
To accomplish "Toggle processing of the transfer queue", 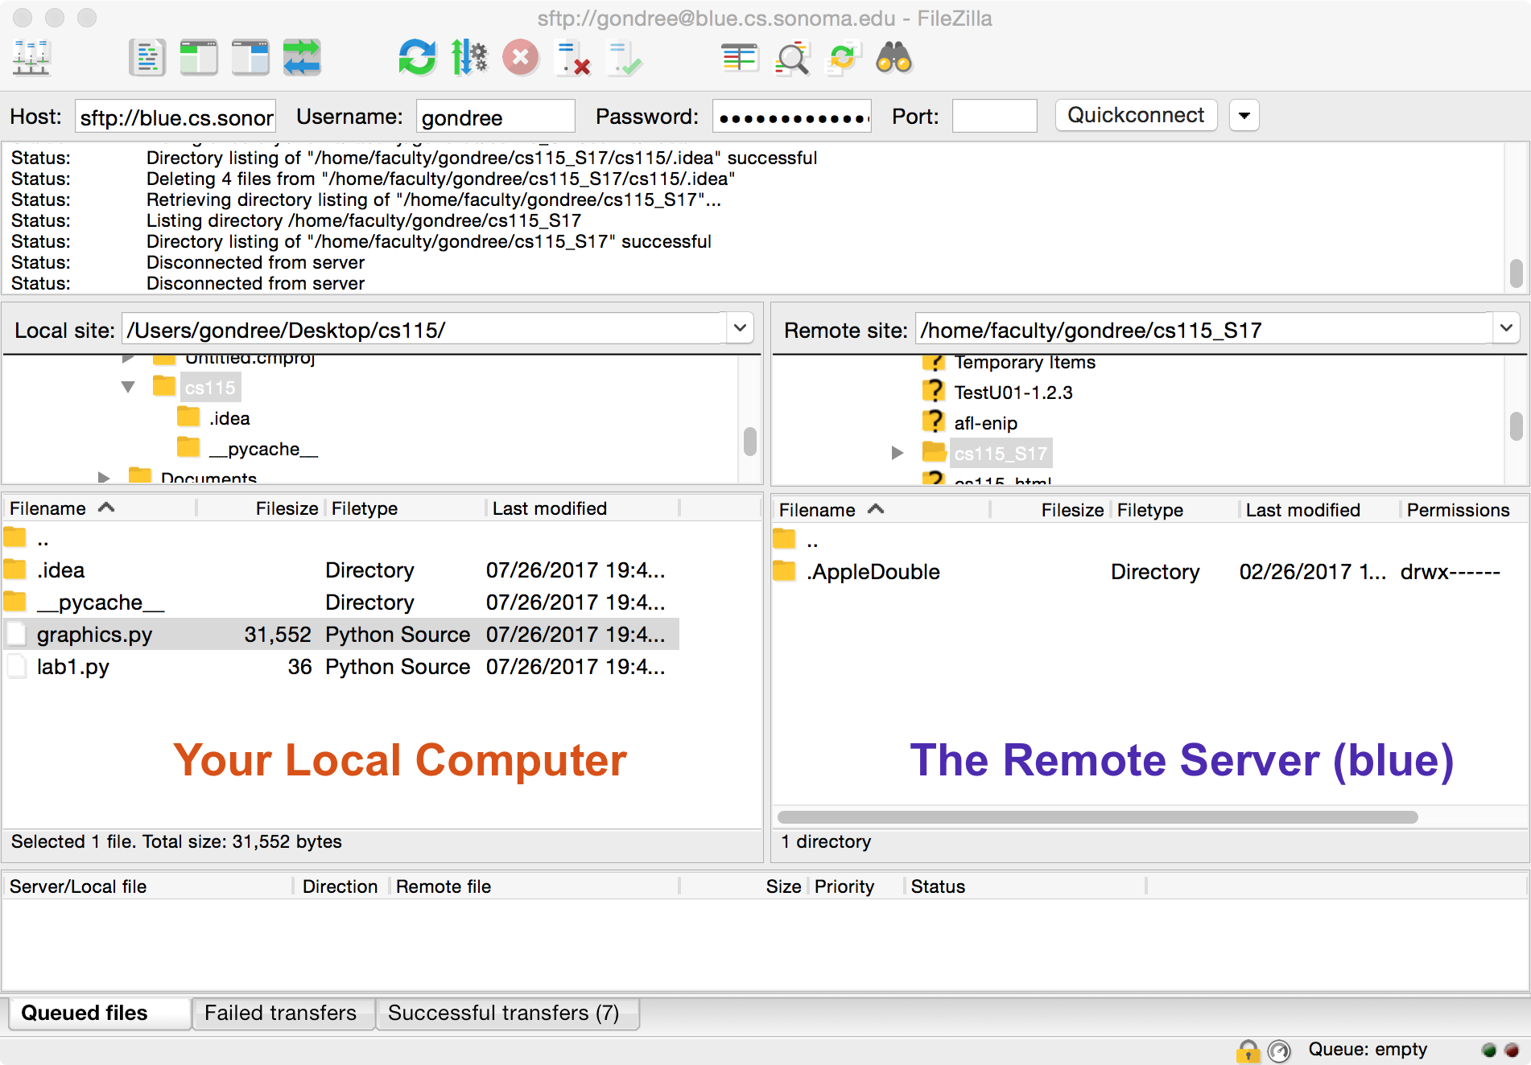I will tap(468, 58).
